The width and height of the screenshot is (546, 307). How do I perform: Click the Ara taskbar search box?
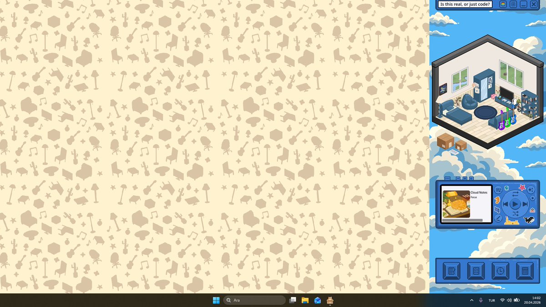coord(254,300)
